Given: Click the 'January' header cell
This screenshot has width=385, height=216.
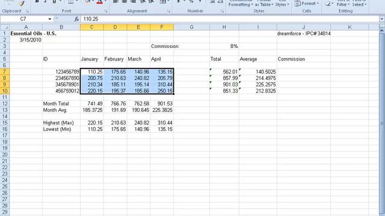Looking at the screenshot, I should (x=92, y=59).
